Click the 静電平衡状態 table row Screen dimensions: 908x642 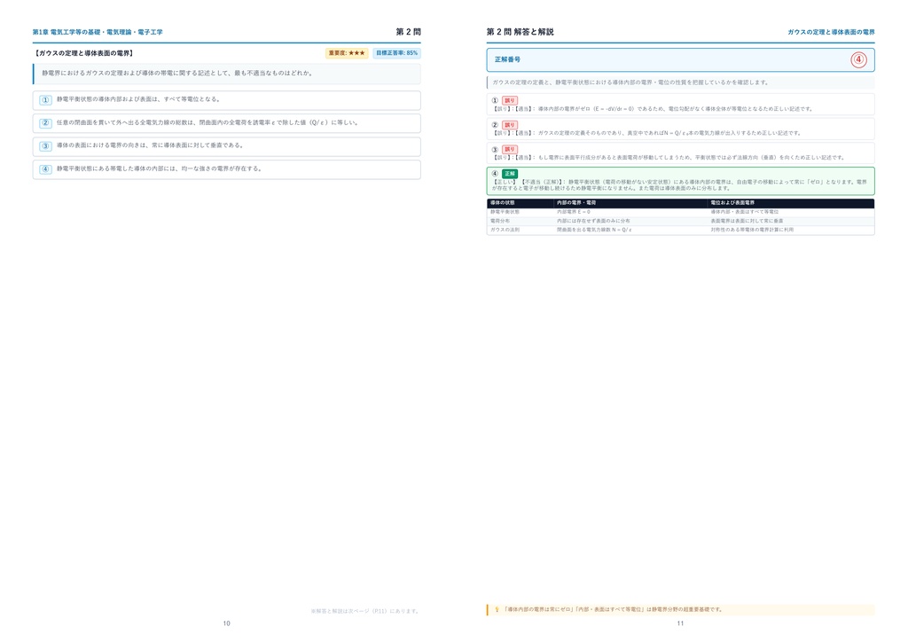[680, 213]
